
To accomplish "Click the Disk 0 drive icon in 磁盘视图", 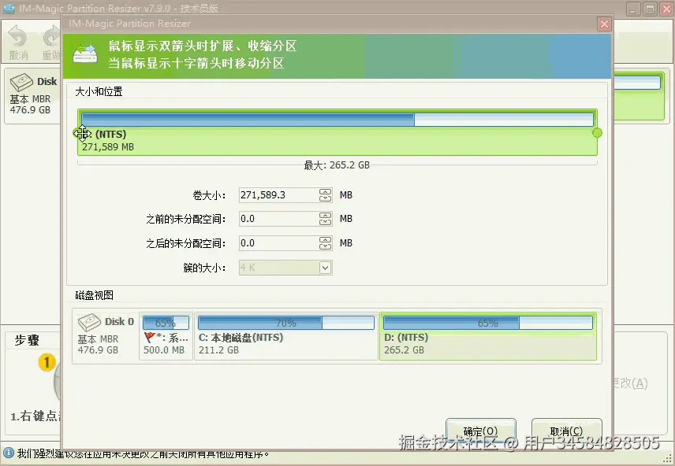I will (x=89, y=323).
